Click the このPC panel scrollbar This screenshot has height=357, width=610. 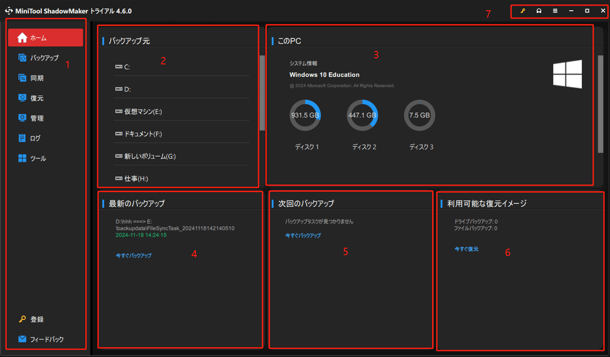point(601,104)
